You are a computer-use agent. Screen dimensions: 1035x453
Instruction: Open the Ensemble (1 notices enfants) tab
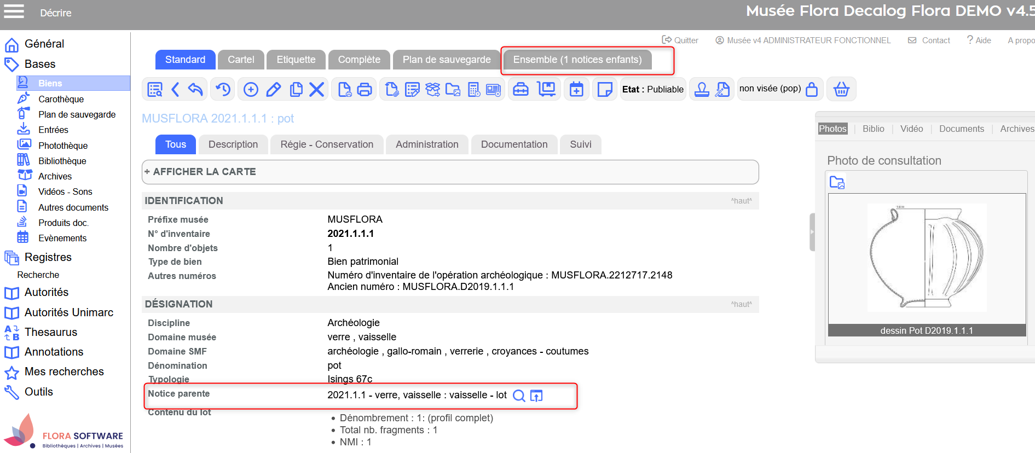point(577,60)
